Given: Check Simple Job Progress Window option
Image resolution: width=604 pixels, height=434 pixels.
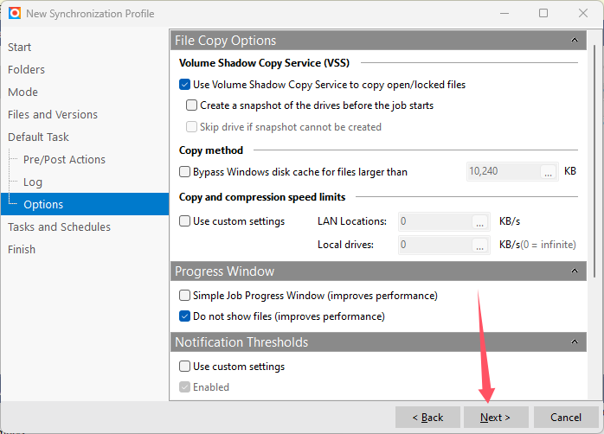Looking at the screenshot, I should [185, 296].
